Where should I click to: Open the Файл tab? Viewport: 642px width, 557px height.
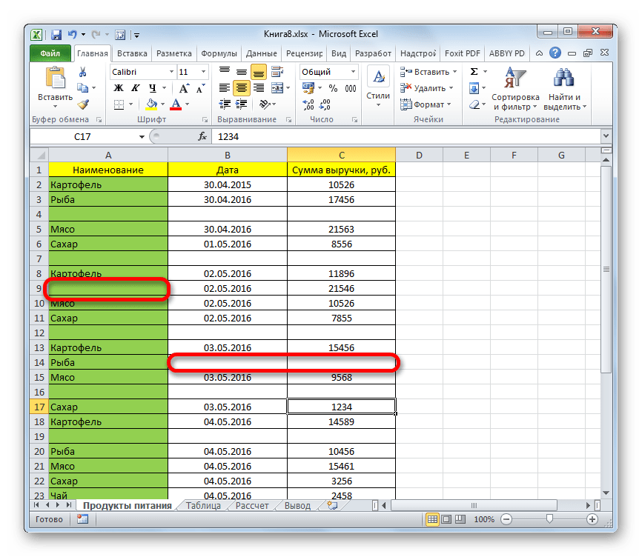pyautogui.click(x=50, y=53)
